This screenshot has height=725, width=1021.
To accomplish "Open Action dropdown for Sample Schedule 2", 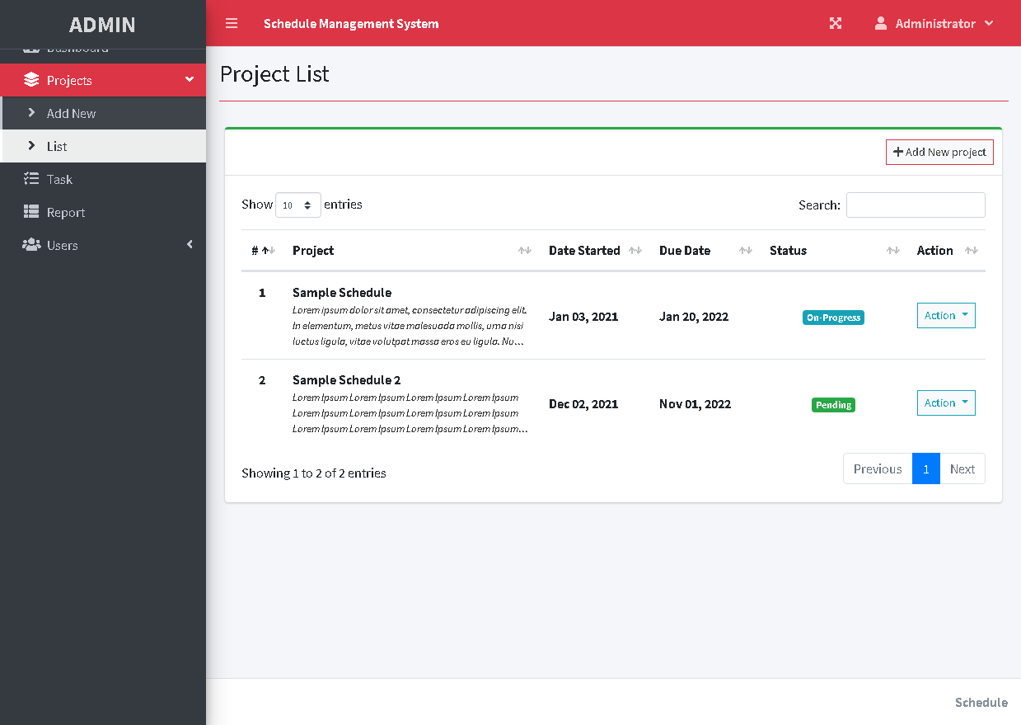I will (x=946, y=403).
